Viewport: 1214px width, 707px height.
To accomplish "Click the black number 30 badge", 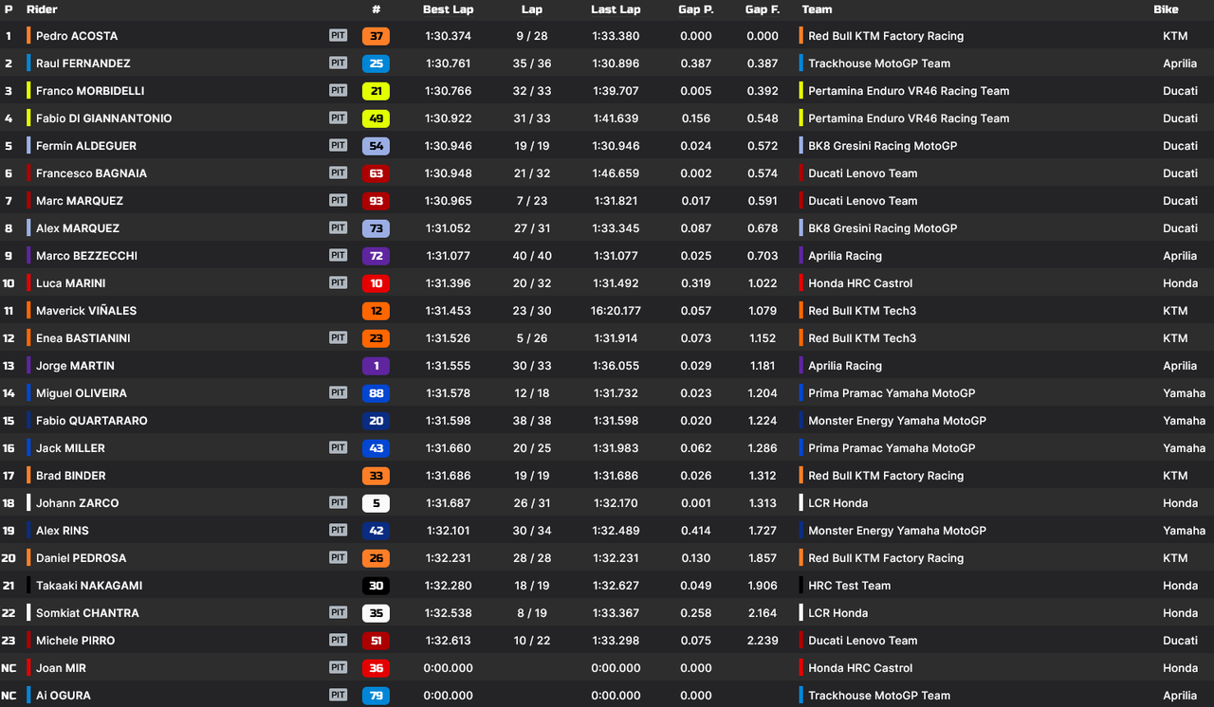I will [376, 586].
